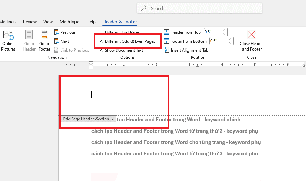306x181 pixels.
Task: Uncheck Different Odd & Even Pages
Action: (x=101, y=41)
